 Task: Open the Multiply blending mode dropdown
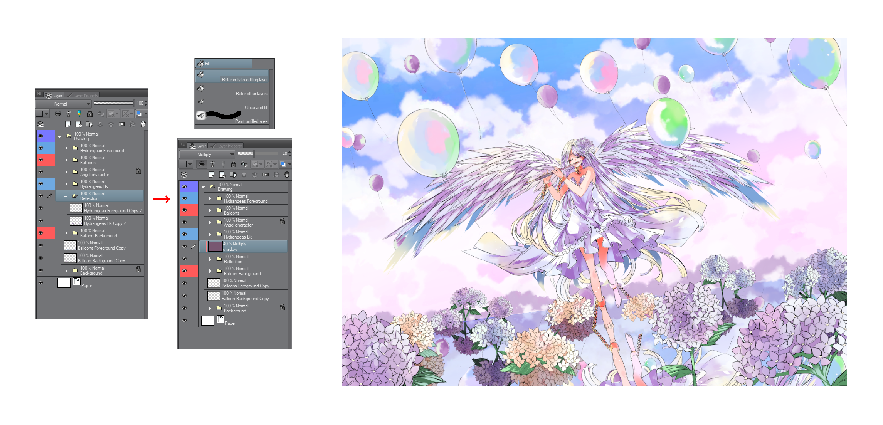pos(207,154)
